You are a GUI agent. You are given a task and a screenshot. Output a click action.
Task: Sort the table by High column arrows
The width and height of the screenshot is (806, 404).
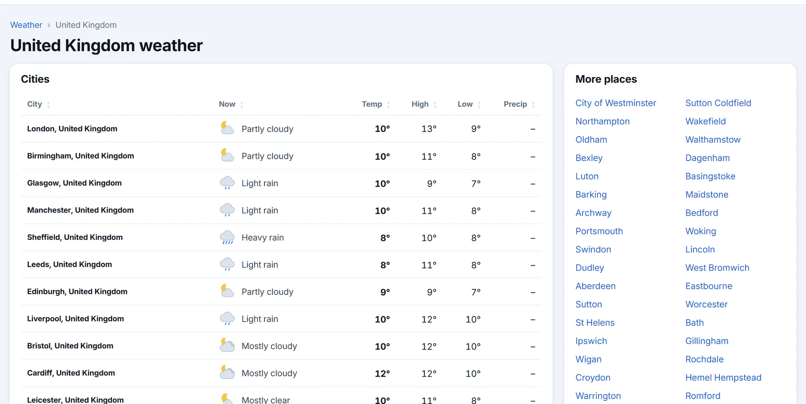(435, 105)
